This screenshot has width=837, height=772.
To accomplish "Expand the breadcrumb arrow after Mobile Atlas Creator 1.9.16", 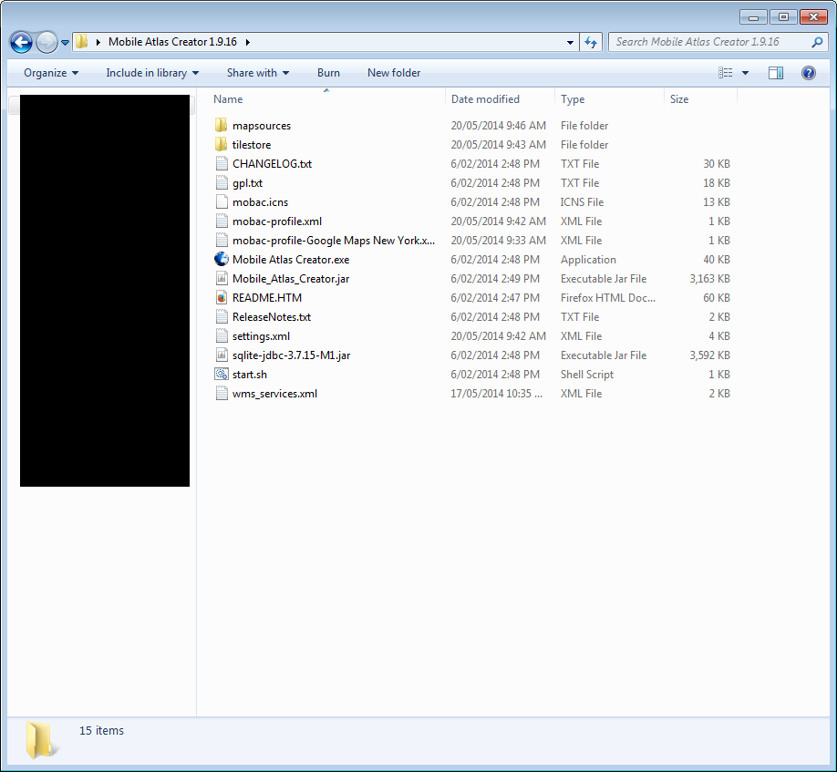I will 248,42.
